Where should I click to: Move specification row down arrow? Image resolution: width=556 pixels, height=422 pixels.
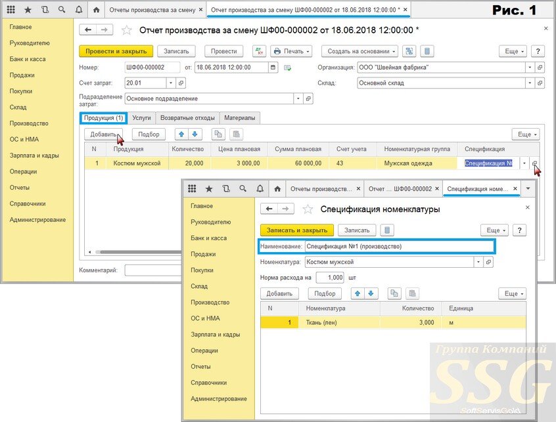pyautogui.click(x=371, y=293)
